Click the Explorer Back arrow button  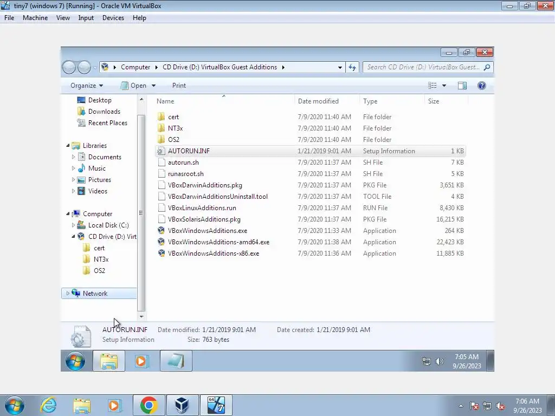pyautogui.click(x=69, y=67)
